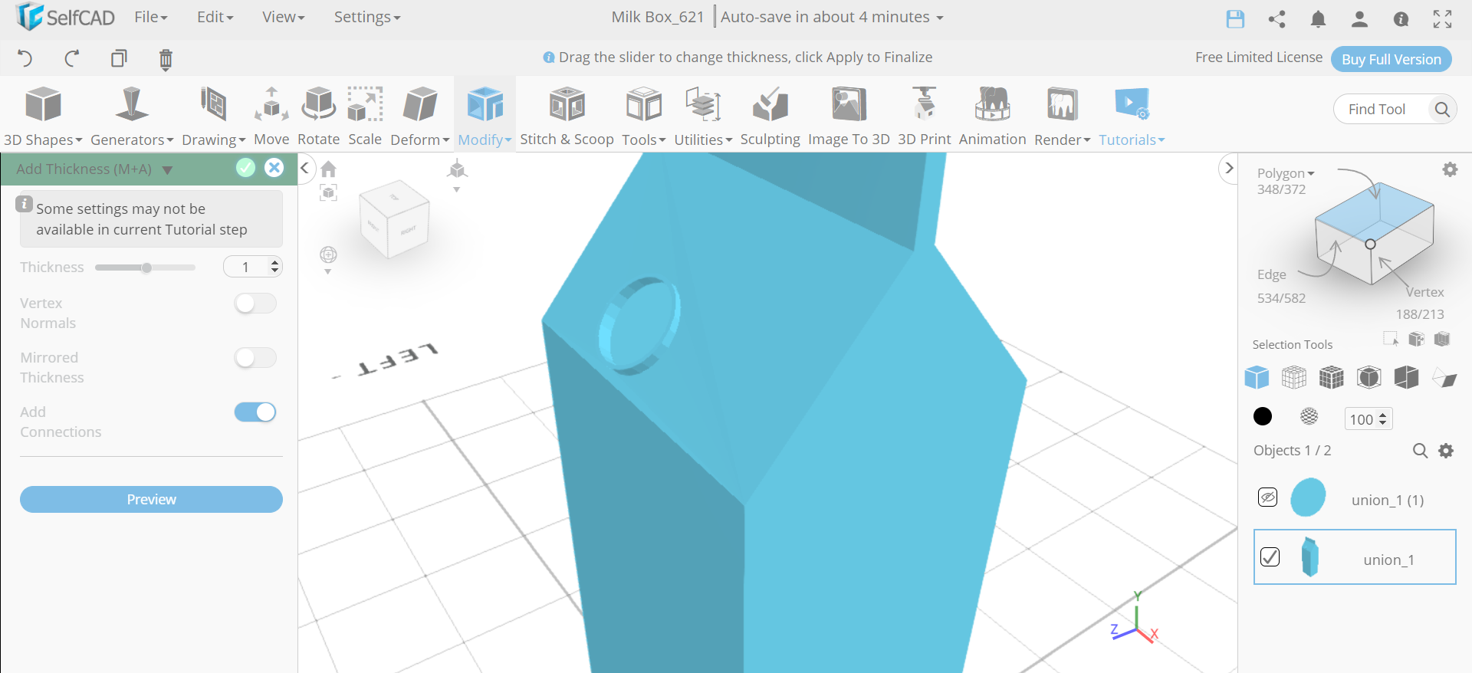Toggle Mirrored Thickness switch

pos(255,358)
